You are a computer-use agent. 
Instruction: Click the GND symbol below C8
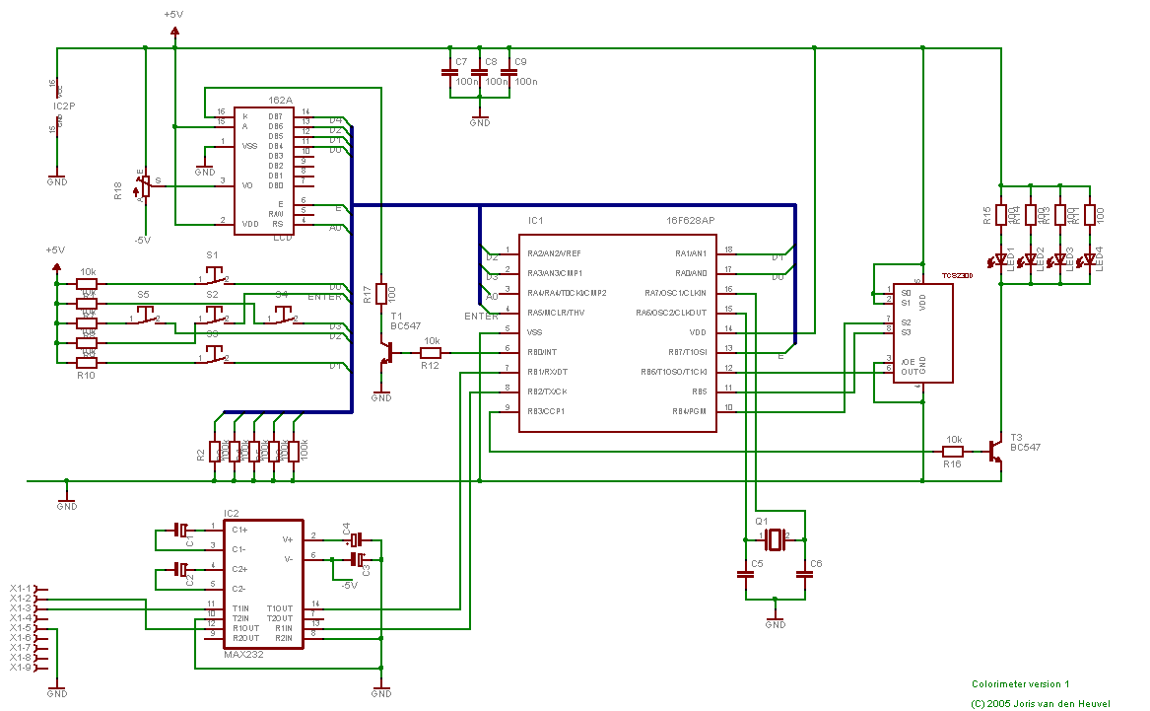(480, 119)
